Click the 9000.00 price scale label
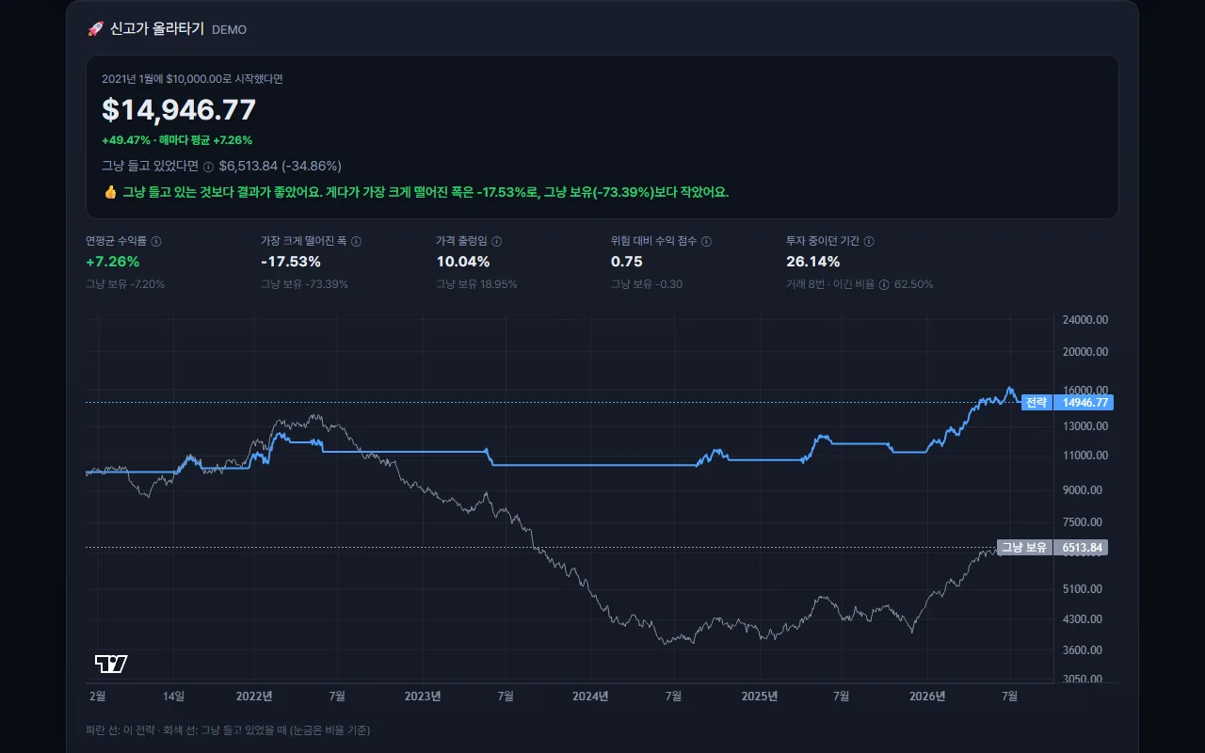 (1083, 490)
